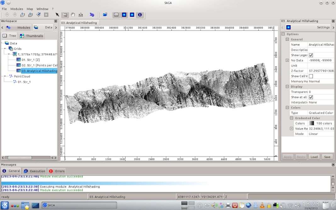The width and height of the screenshot is (336, 210).
Task: Open the 3D view
Action: tap(92, 15)
